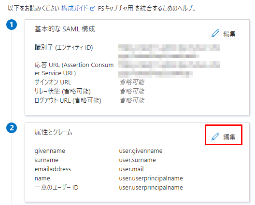
Task: Click the リレー状態 (省略可能) label
Action: pos(63,91)
